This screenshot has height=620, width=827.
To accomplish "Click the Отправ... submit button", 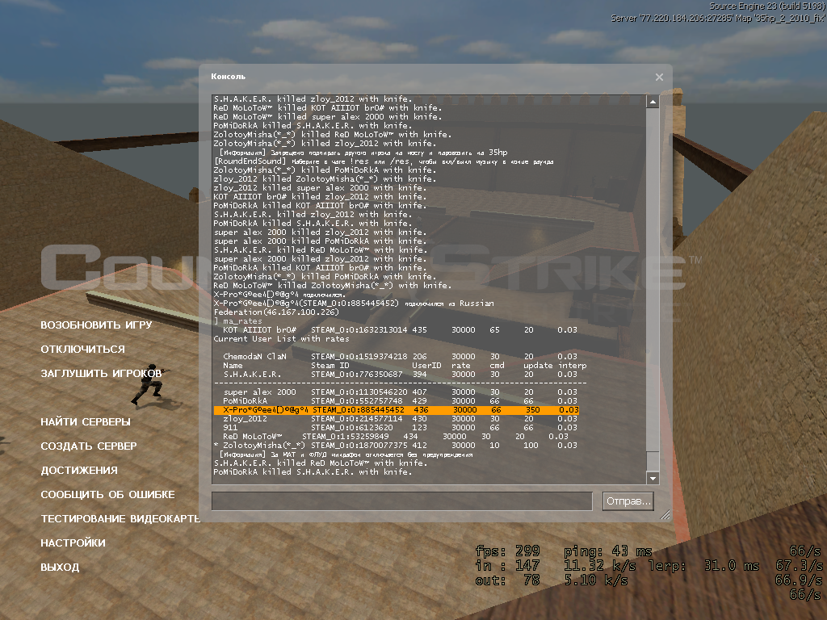I will (628, 501).
